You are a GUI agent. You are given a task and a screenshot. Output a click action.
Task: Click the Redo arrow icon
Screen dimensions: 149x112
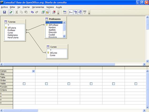coord(37,12)
